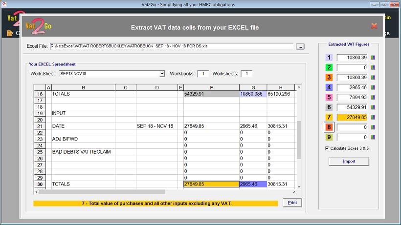This screenshot has height=225, width=401.
Task: Select column B header in spreadsheet
Action: [83, 87]
